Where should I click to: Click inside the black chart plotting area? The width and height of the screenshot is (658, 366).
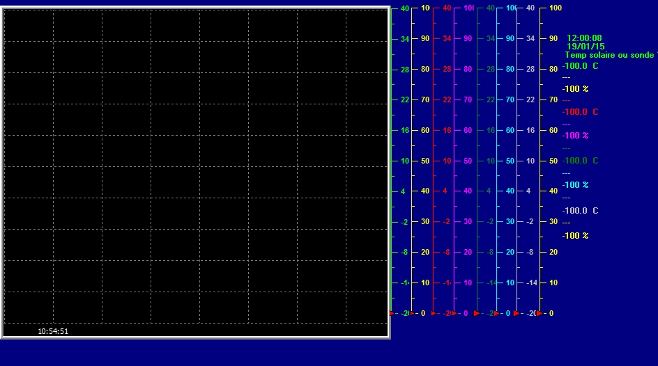(195, 167)
